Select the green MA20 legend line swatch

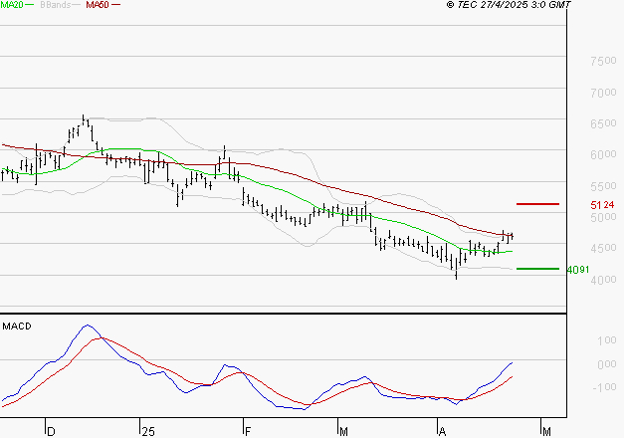[31, 6]
